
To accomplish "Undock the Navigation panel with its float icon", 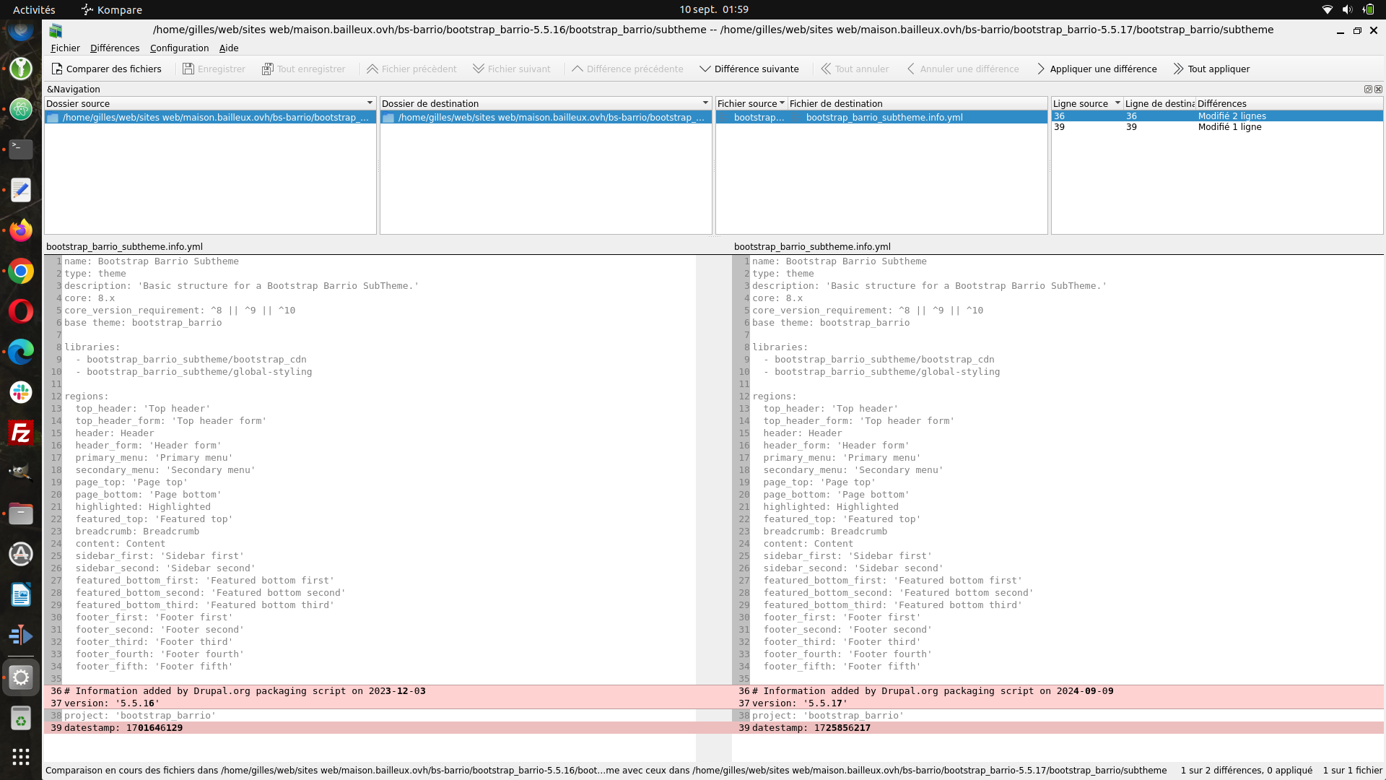I will pos(1368,89).
